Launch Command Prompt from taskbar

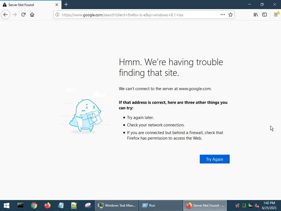pyautogui.click(x=20, y=206)
